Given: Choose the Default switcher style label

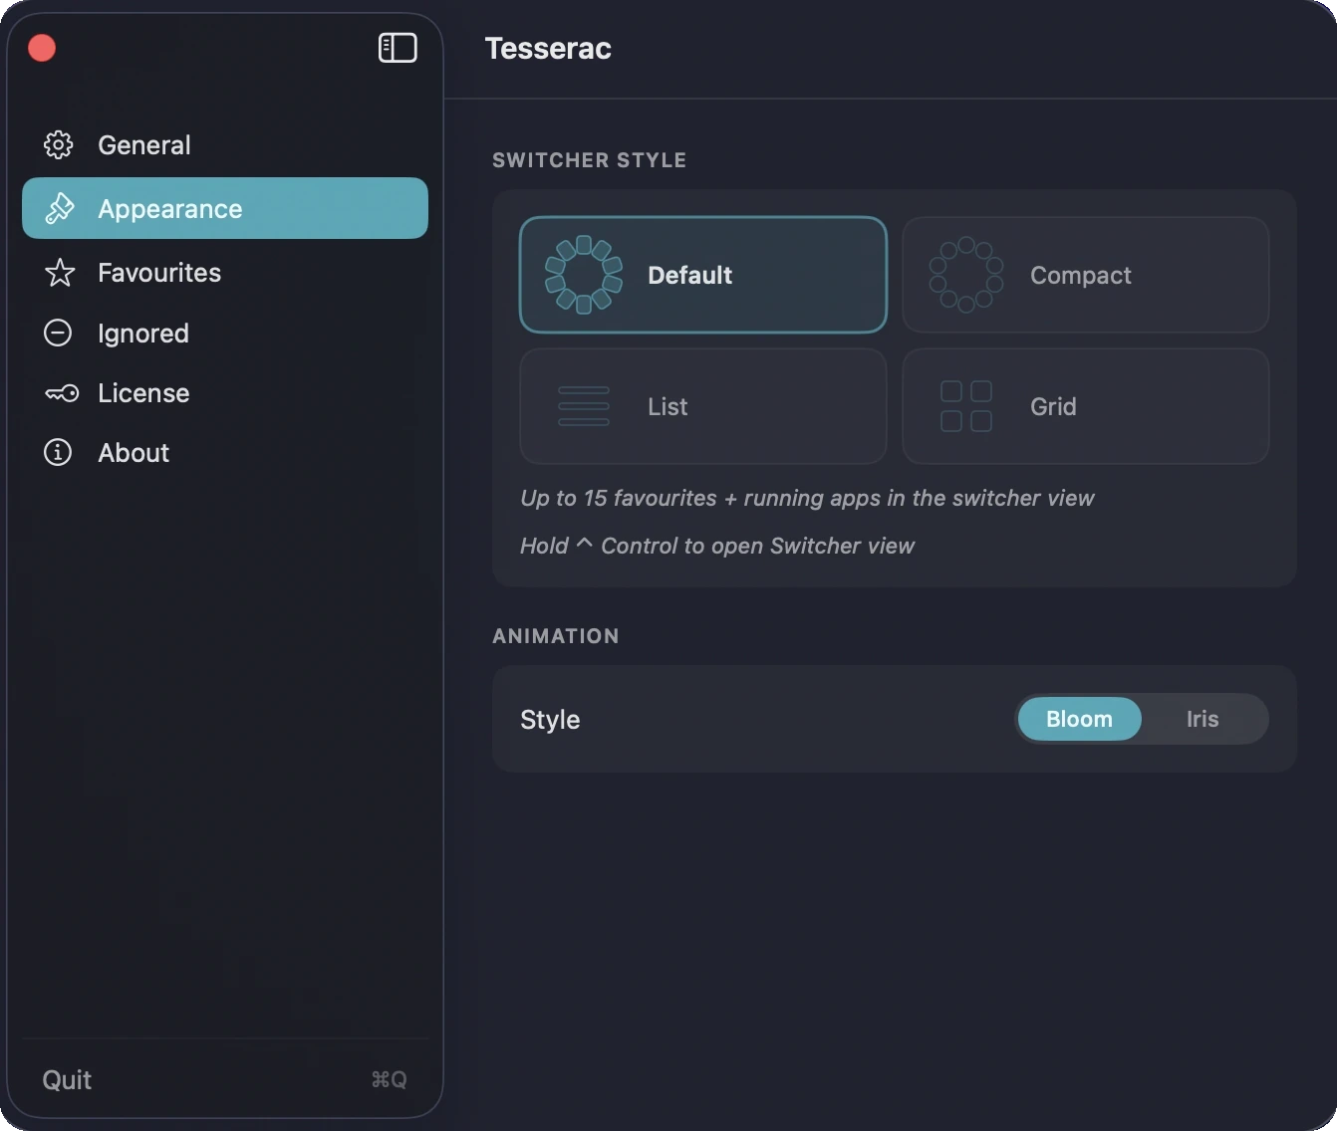Looking at the screenshot, I should point(689,275).
